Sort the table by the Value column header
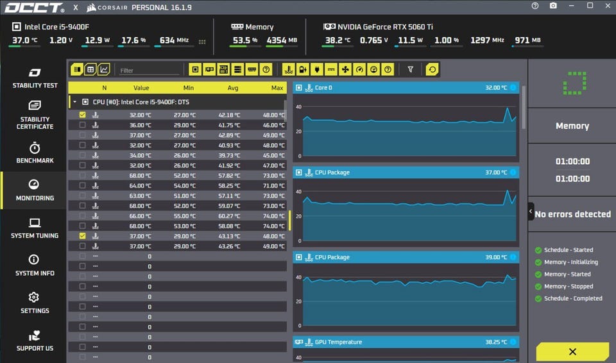 pos(141,88)
